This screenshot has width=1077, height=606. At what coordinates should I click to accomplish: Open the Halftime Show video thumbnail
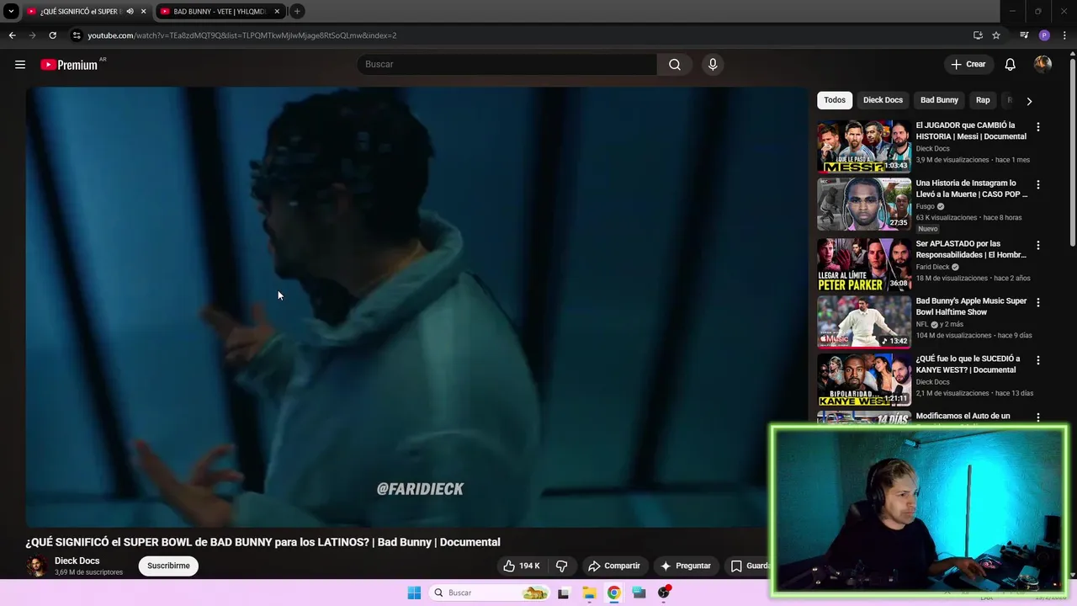point(864,322)
